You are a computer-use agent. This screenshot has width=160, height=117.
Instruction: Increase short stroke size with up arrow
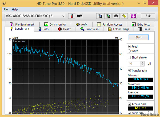coord(142,62)
